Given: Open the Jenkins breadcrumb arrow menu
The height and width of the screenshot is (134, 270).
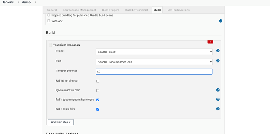Looking at the screenshot, I should (18, 3).
